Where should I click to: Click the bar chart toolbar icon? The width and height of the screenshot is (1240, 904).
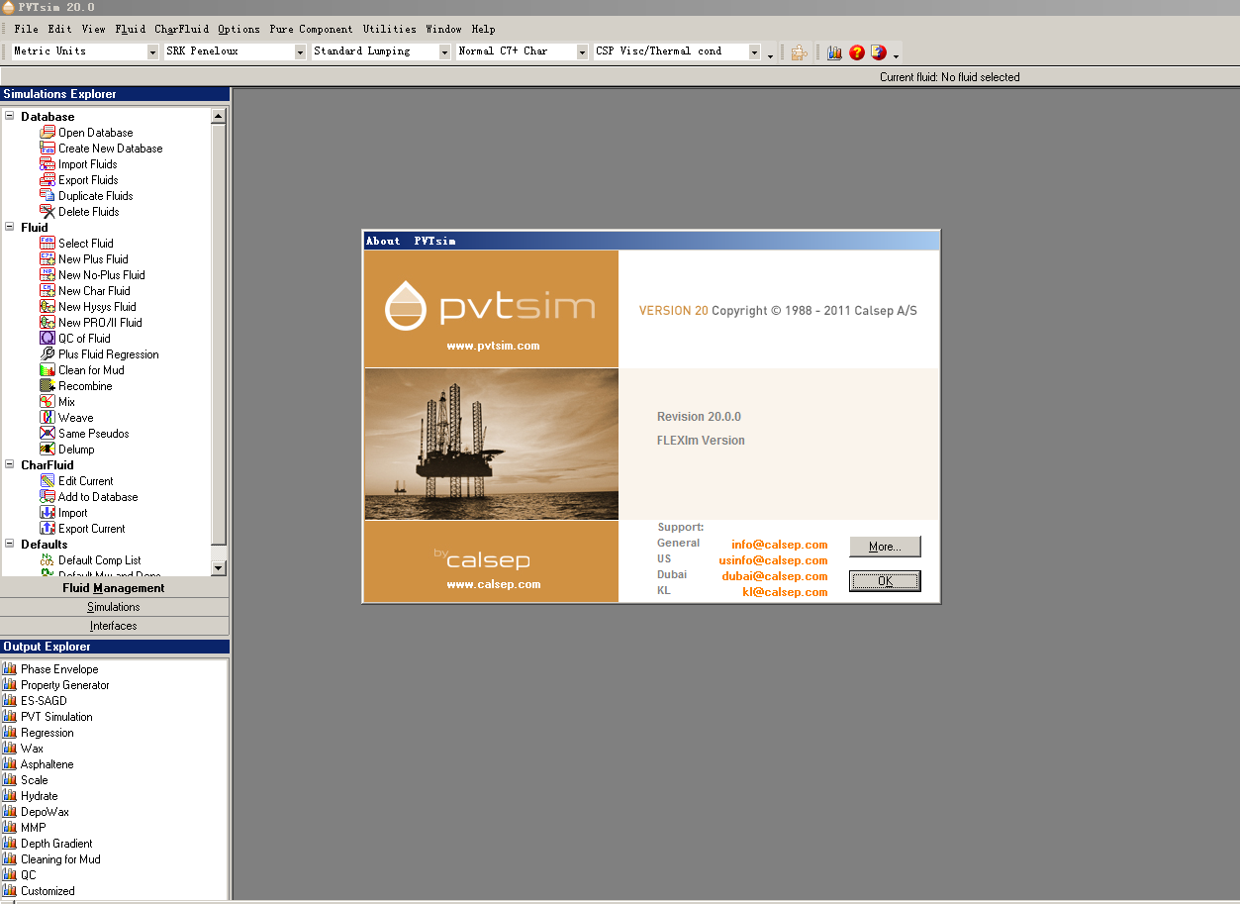click(834, 52)
